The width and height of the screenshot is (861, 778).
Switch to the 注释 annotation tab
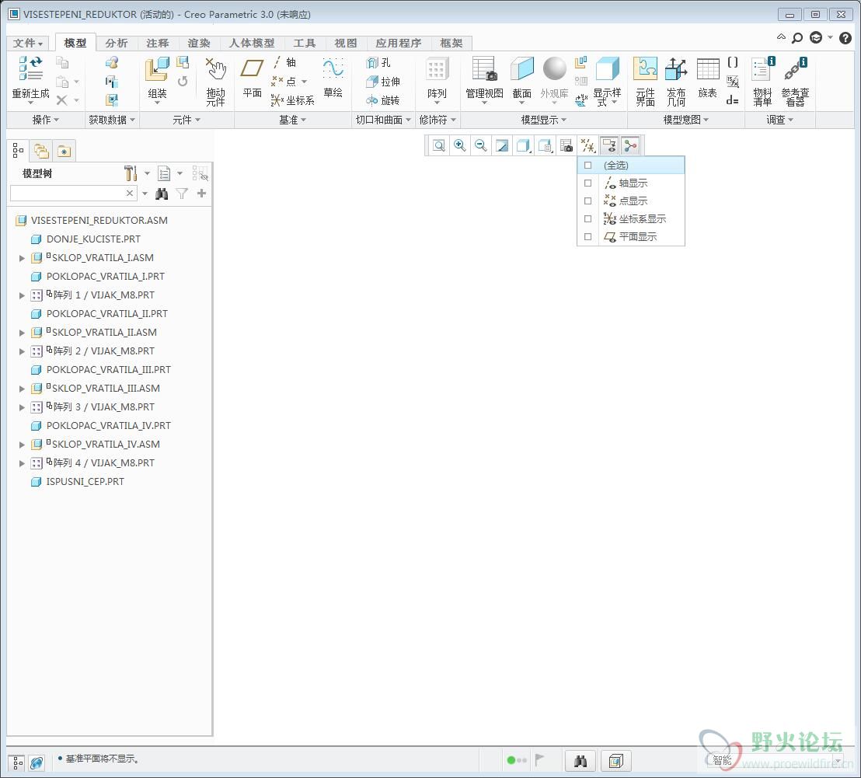tap(158, 43)
